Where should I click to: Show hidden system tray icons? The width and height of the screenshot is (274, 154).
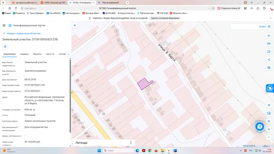coord(241,151)
